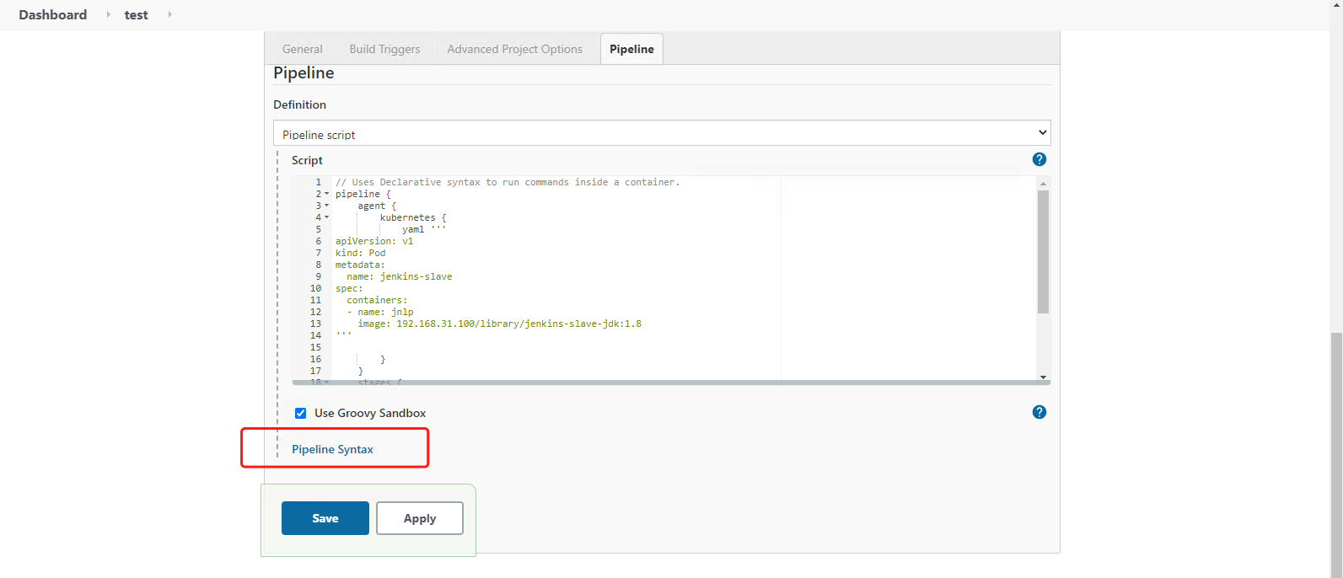Toggle the Use Groovy Sandbox checkbox
Image resolution: width=1343 pixels, height=578 pixels.
click(300, 413)
